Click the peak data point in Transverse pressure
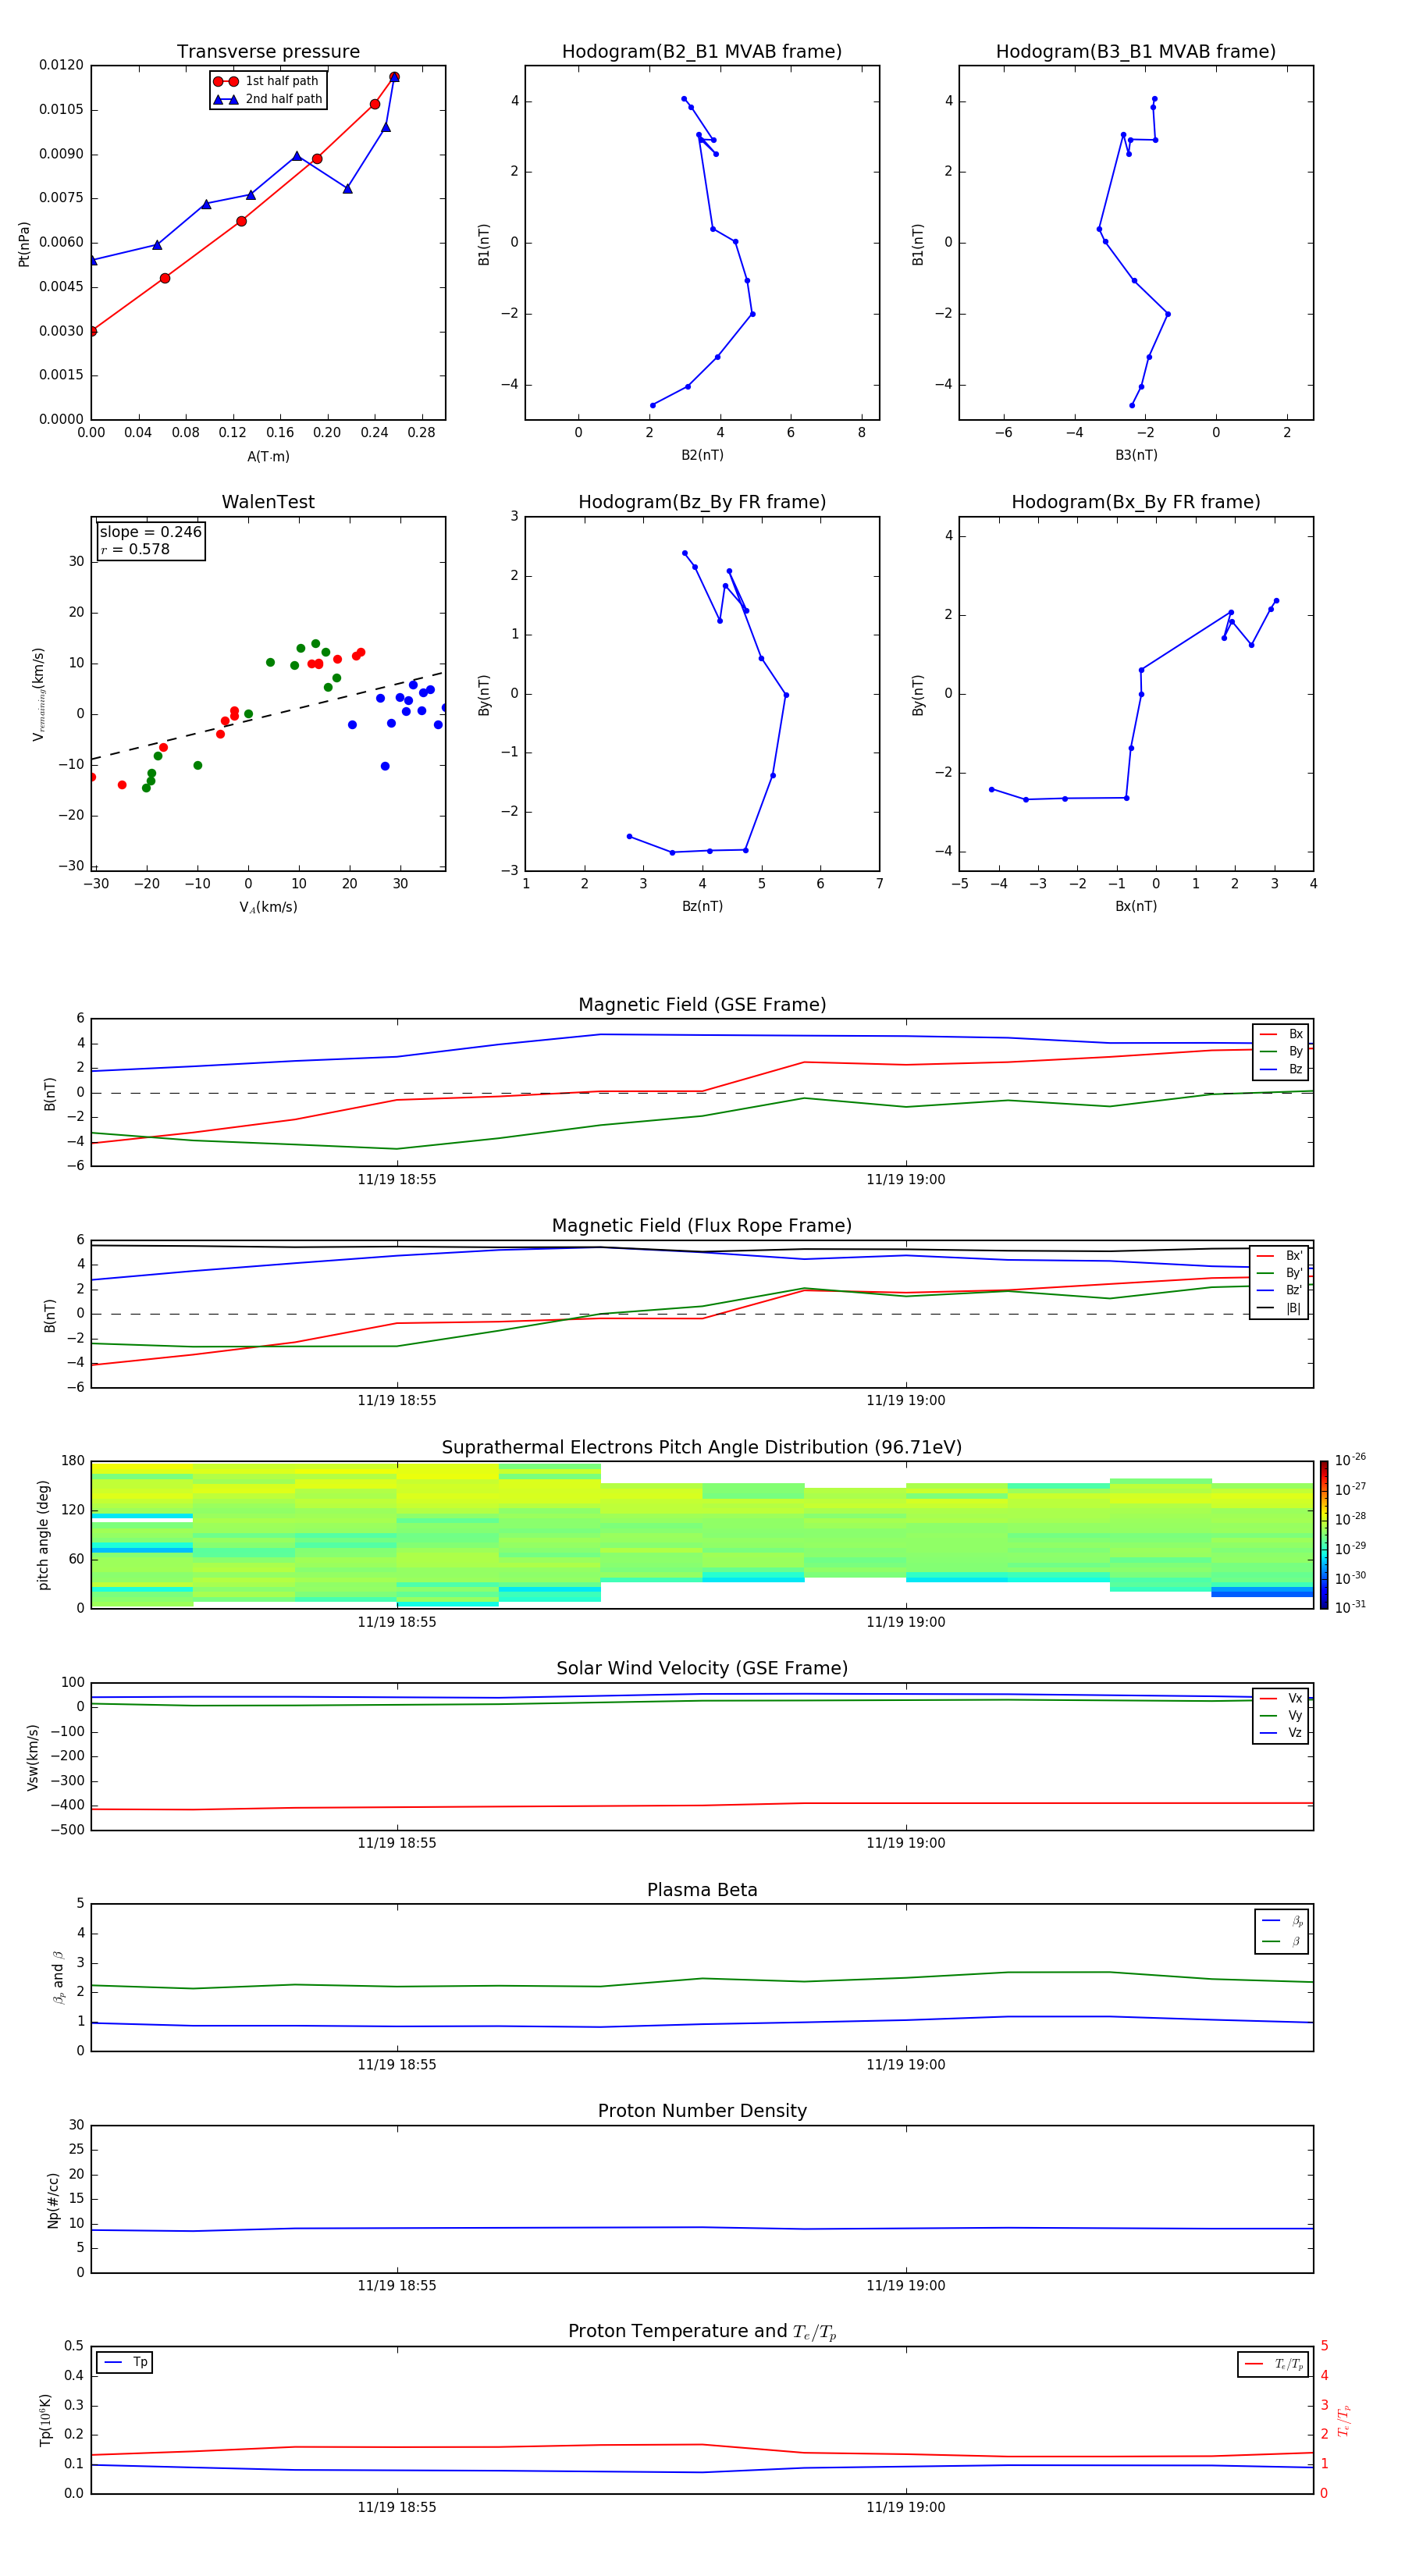This screenshot has width=1405, height=2576. pyautogui.click(x=394, y=76)
